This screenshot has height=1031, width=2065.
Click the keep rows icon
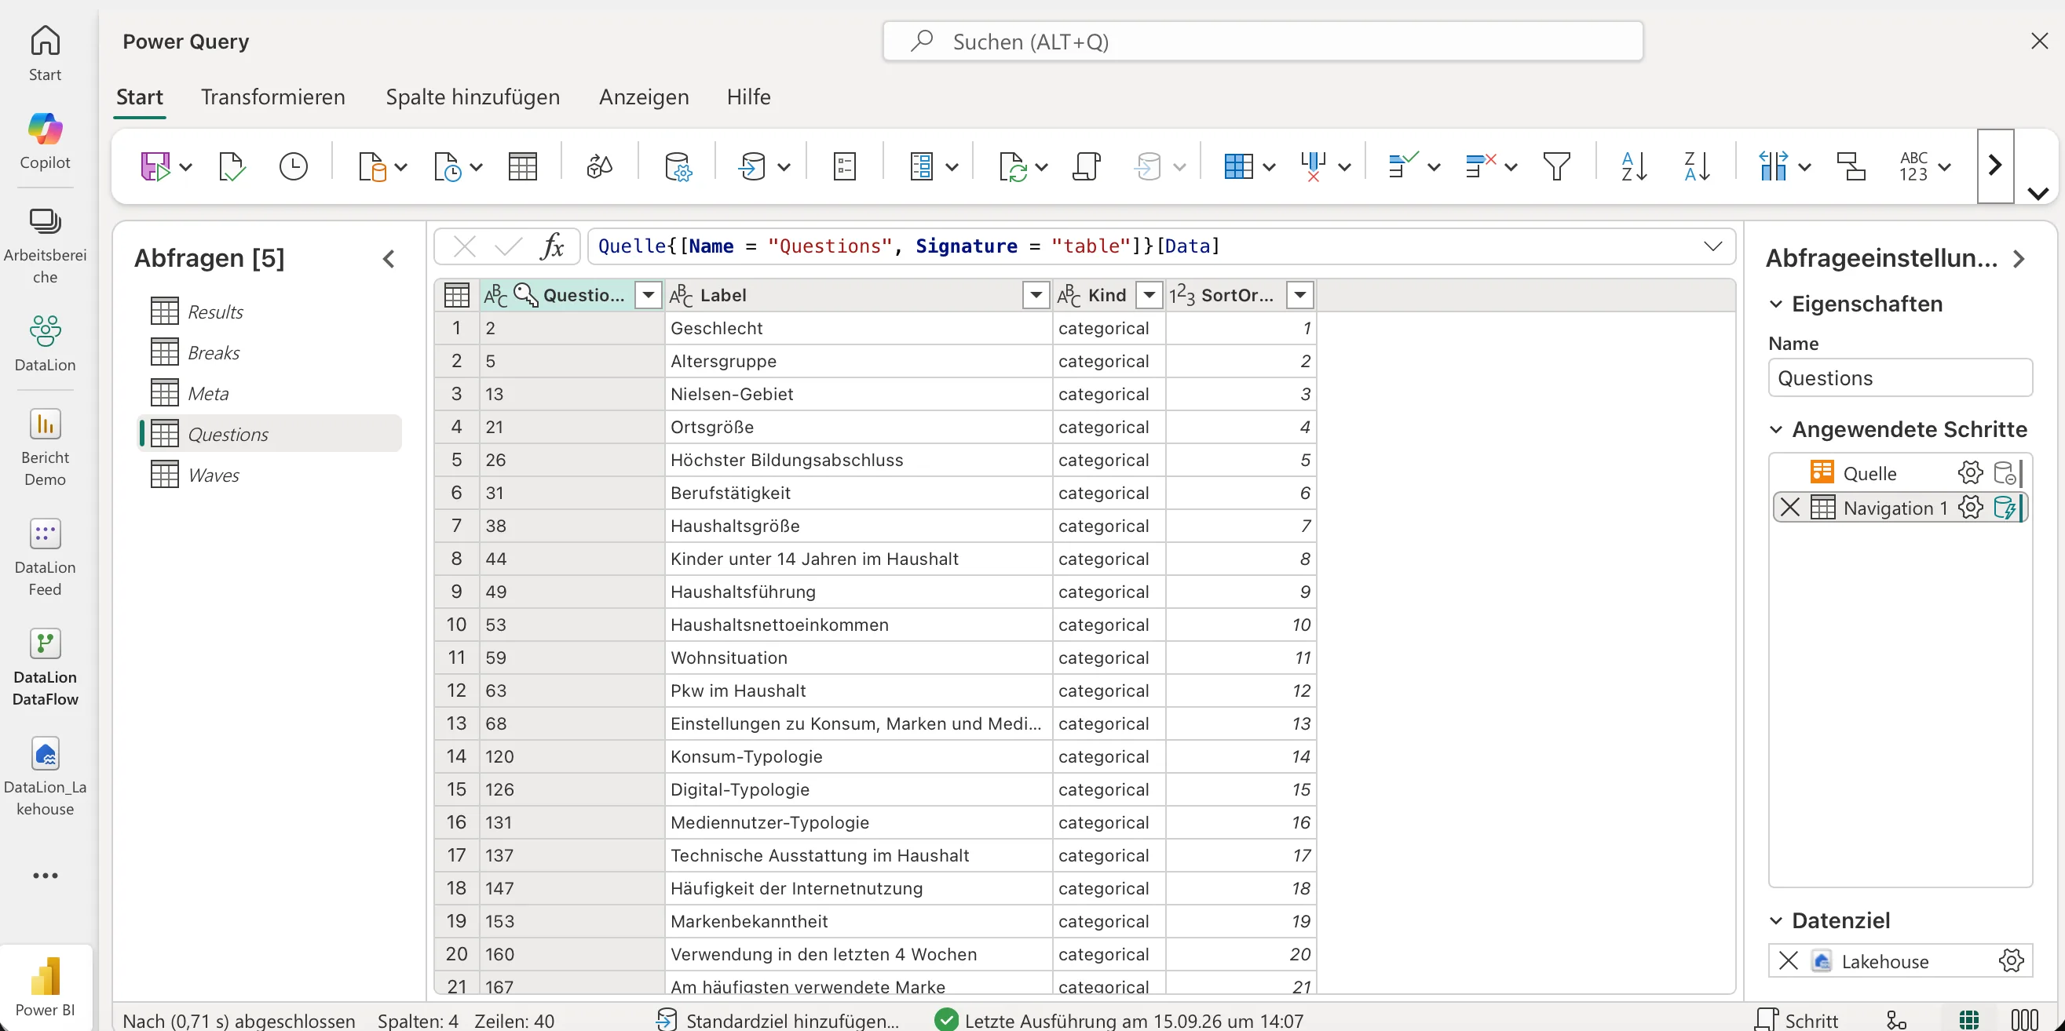coord(1403,166)
